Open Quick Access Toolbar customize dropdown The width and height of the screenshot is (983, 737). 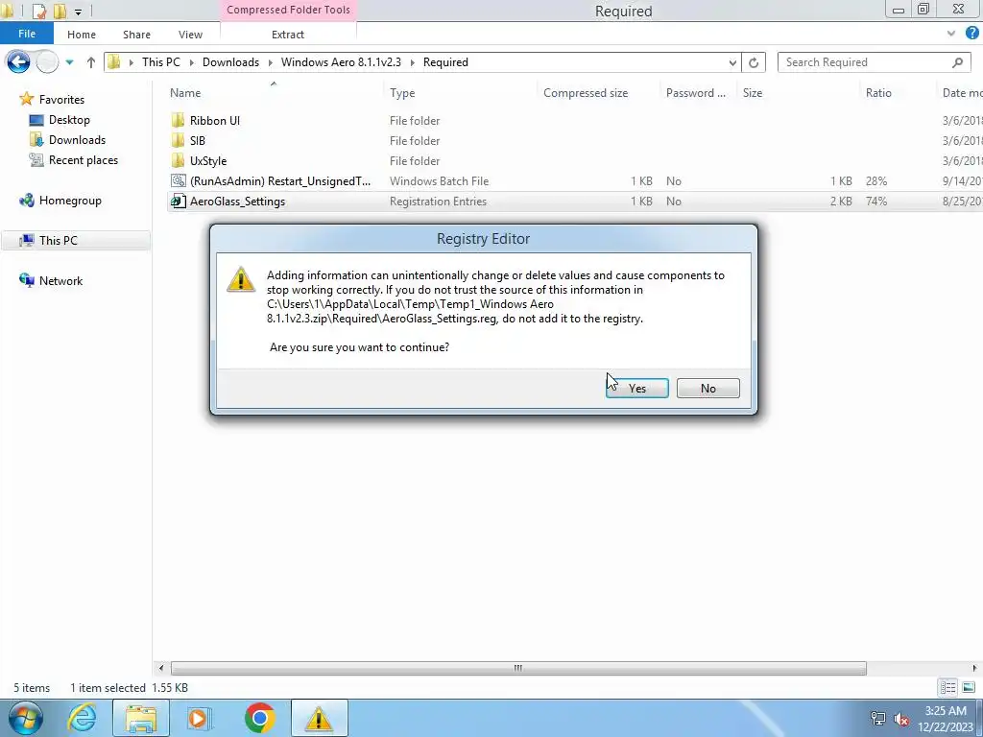(78, 12)
